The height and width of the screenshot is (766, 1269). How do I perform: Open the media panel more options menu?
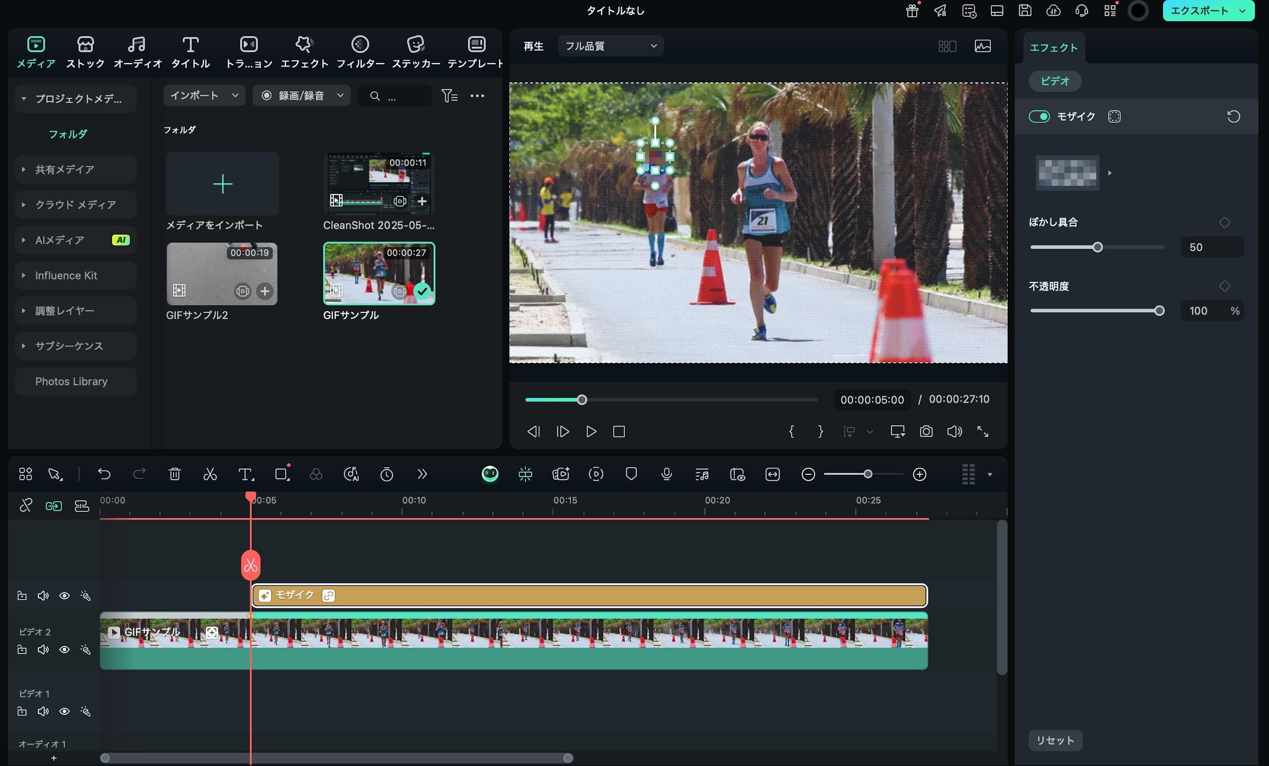click(x=477, y=96)
